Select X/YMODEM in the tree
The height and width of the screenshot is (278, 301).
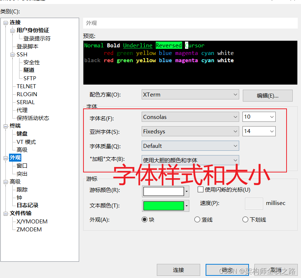click(x=32, y=222)
